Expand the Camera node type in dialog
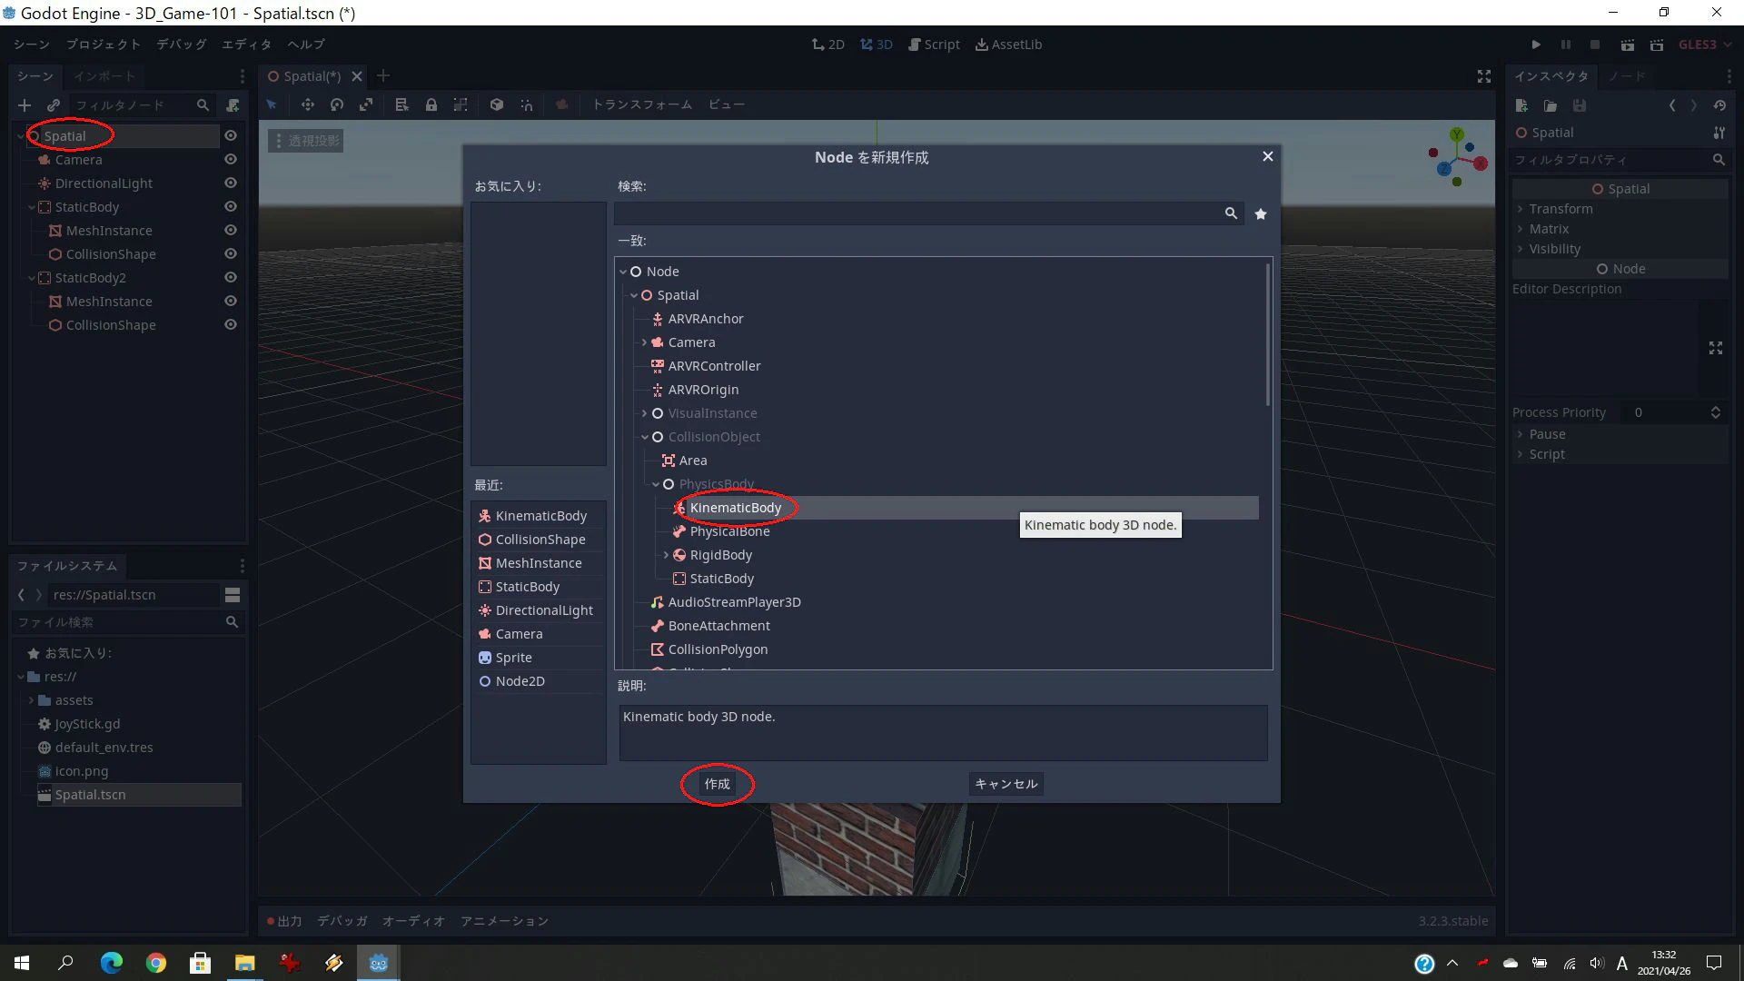 tap(645, 342)
